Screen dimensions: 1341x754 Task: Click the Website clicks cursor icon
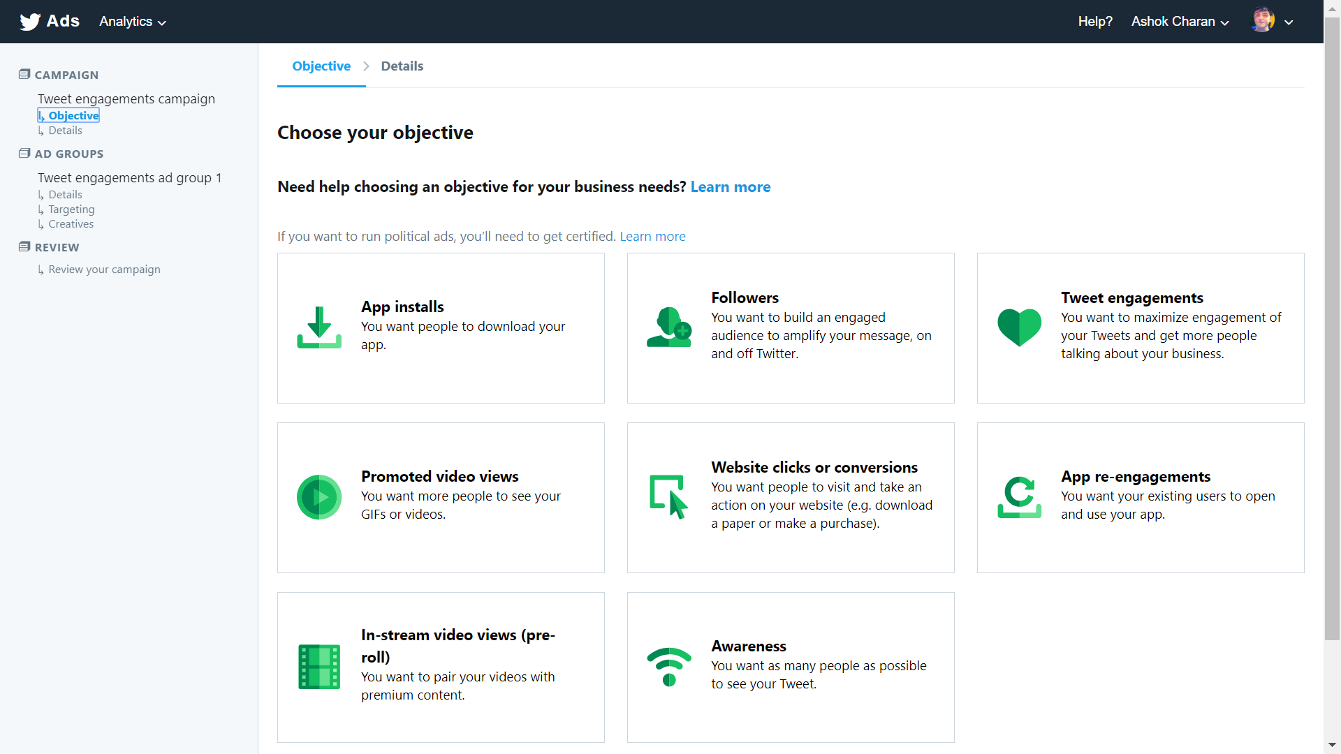point(669,497)
